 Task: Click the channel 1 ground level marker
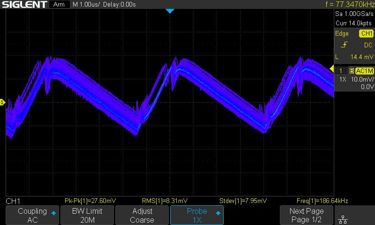(2, 102)
